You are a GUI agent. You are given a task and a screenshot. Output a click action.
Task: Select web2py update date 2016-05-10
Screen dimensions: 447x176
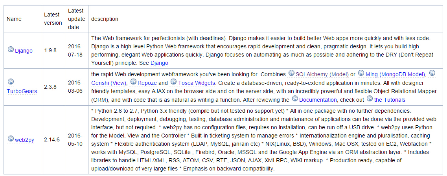tap(77, 139)
